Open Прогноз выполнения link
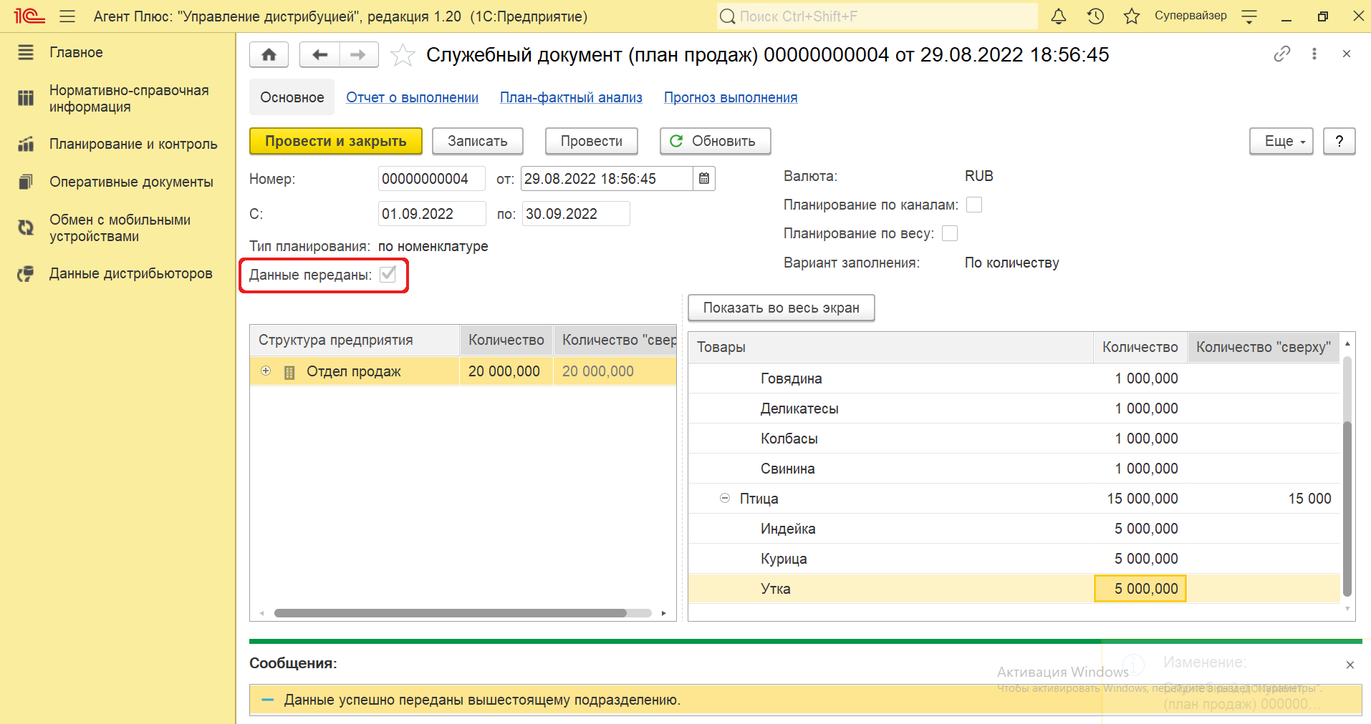The width and height of the screenshot is (1371, 724). (x=731, y=97)
